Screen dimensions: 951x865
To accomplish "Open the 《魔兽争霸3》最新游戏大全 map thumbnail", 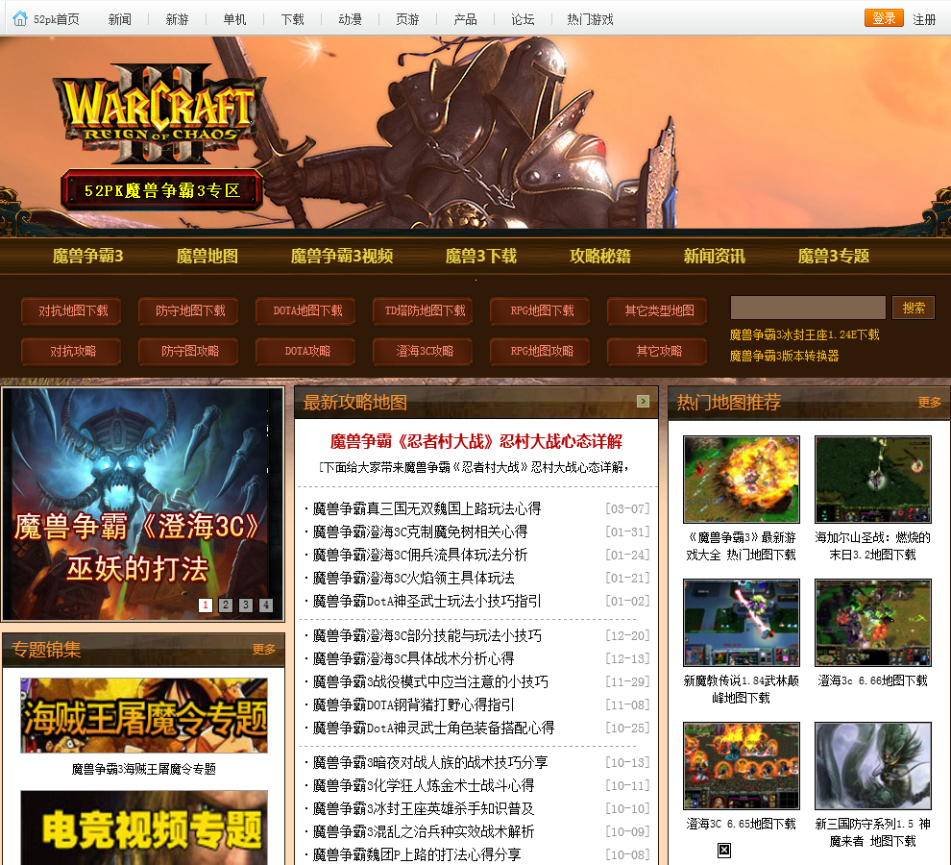I will click(x=742, y=479).
